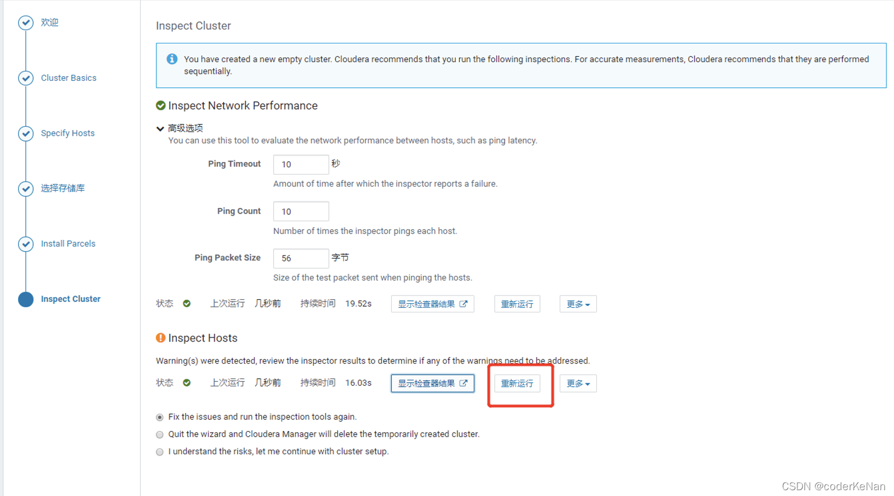
Task: Click the 欢迎 step checkmark icon
Action: (26, 23)
